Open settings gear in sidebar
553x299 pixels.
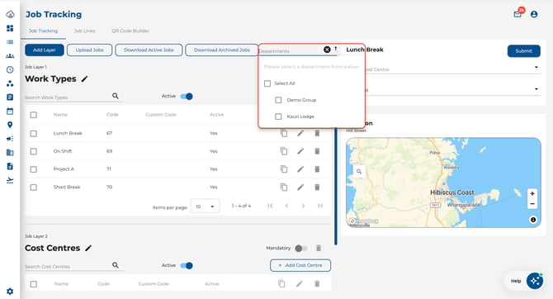point(10,292)
